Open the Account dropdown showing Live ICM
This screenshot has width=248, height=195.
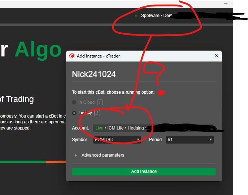point(153,128)
